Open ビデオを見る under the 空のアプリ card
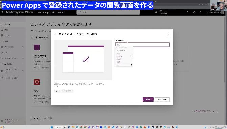 tap(41, 67)
